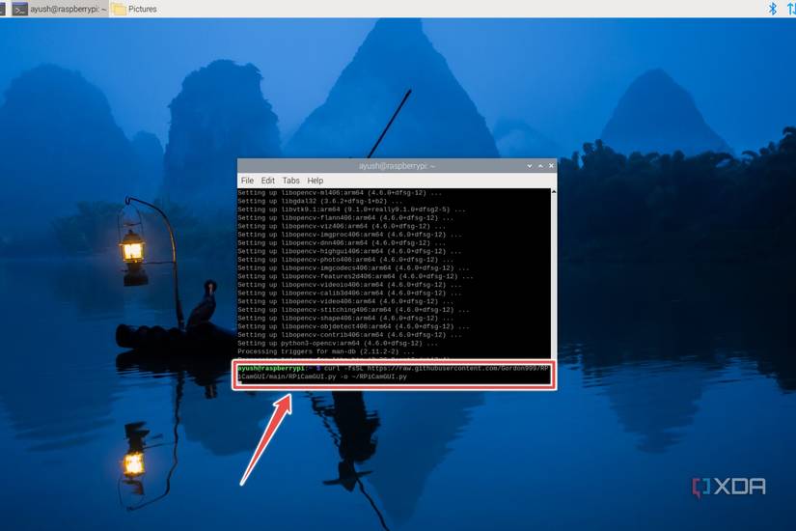This screenshot has width=796, height=531.
Task: Click the line 'Setting up libopencv-calib3d406:arm64'
Action: click(350, 293)
